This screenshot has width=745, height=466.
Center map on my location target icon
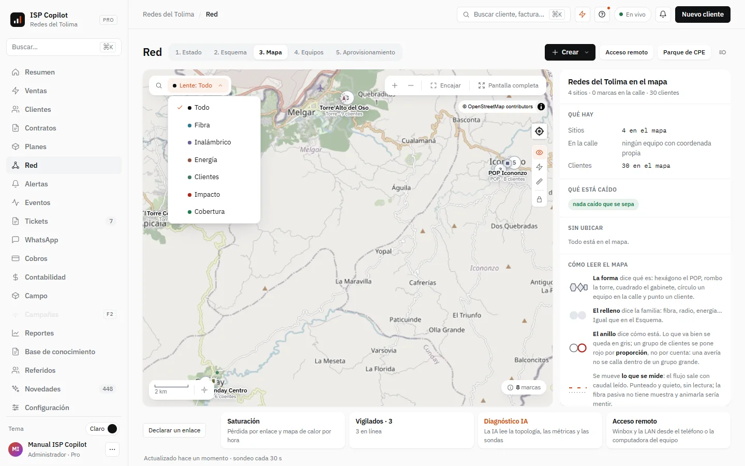(539, 131)
